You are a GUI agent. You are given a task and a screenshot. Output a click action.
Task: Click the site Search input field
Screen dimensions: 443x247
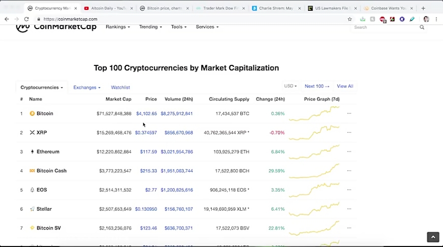(x=384, y=28)
